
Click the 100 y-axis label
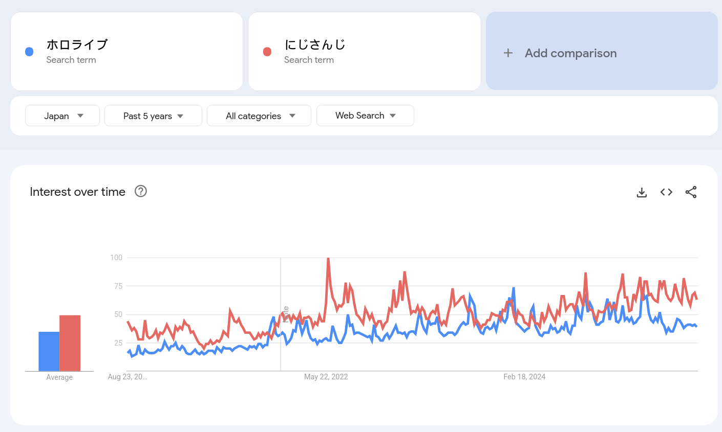coord(116,258)
